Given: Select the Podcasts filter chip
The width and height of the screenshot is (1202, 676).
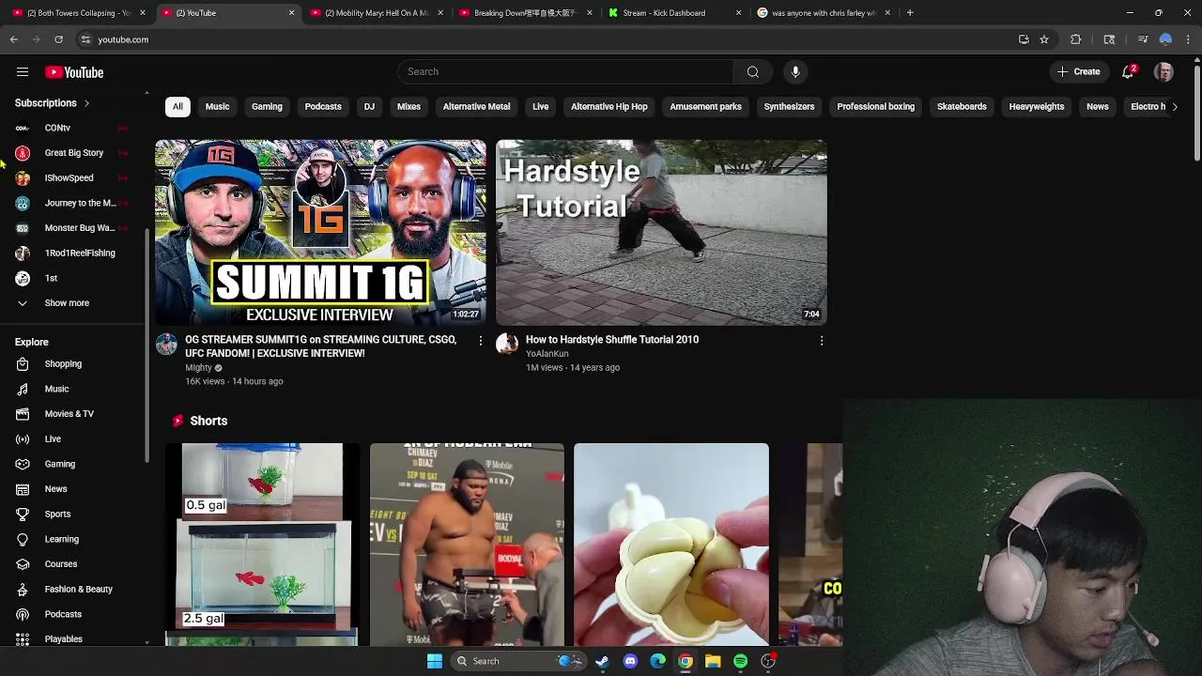Looking at the screenshot, I should tap(323, 107).
